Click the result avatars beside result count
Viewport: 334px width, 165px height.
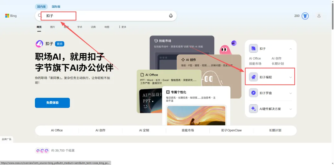tap(42, 151)
